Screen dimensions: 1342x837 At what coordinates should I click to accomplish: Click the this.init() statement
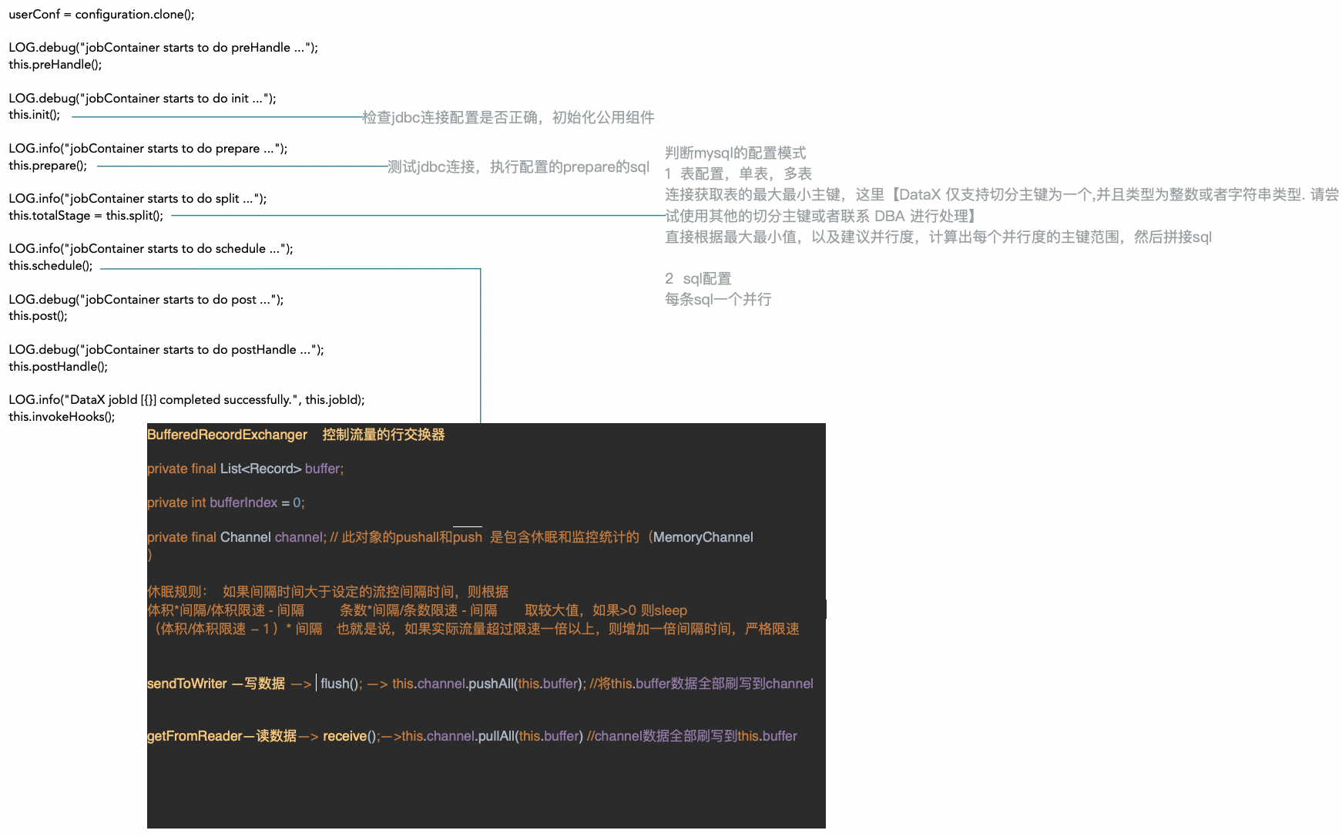tap(35, 114)
